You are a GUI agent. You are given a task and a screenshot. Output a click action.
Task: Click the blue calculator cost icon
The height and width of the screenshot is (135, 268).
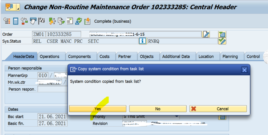click(15, 21)
